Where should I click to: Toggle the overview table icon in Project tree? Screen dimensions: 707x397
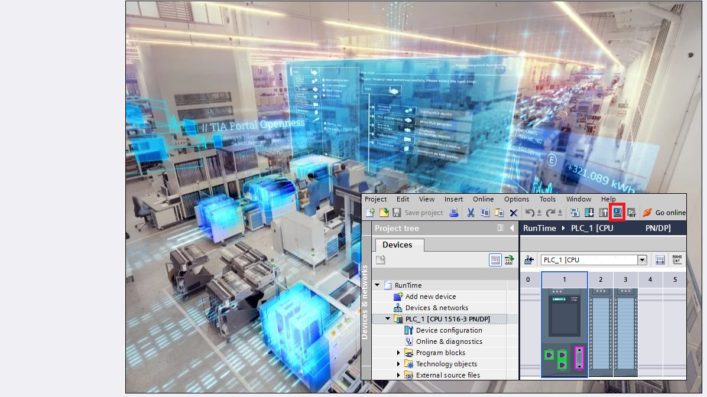[x=495, y=260]
